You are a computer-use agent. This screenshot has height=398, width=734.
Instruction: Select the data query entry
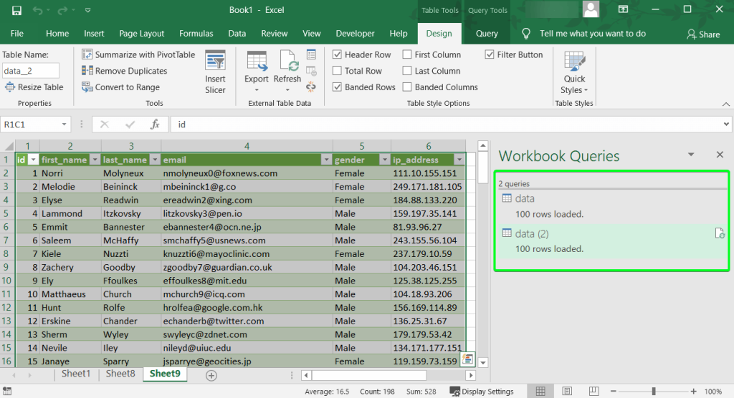point(611,206)
